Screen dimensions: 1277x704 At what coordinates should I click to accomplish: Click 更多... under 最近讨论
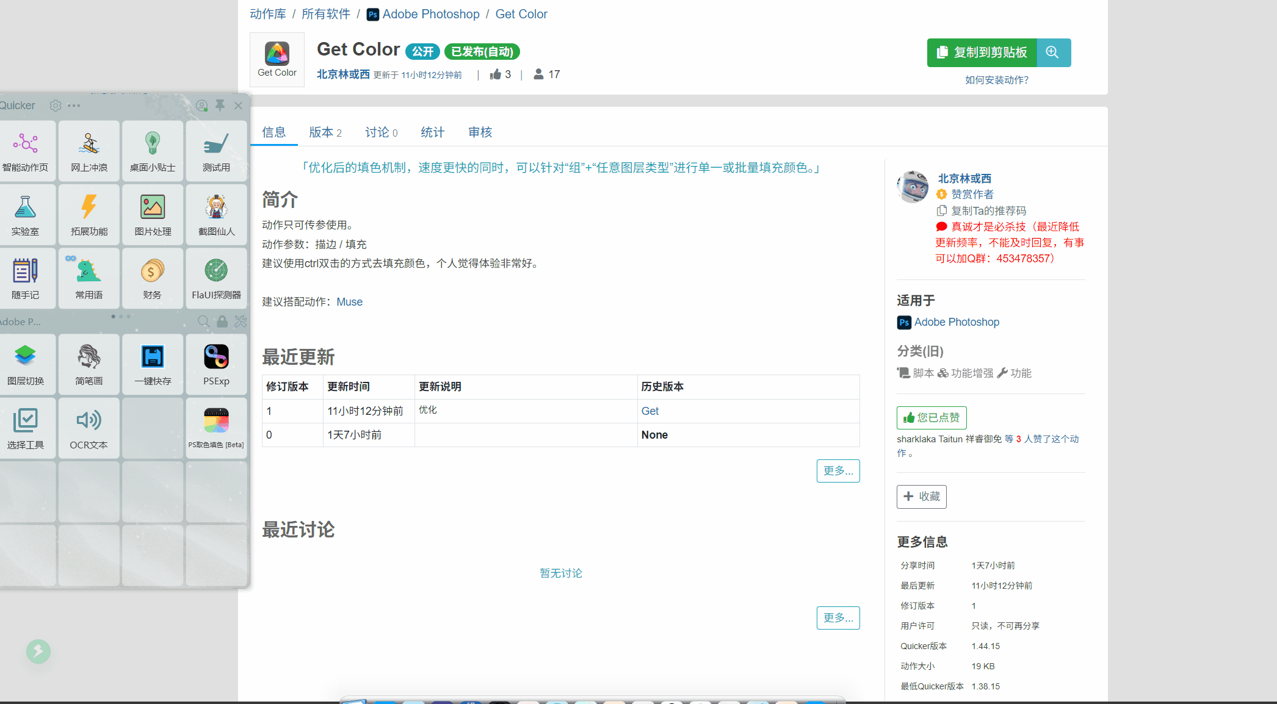838,618
